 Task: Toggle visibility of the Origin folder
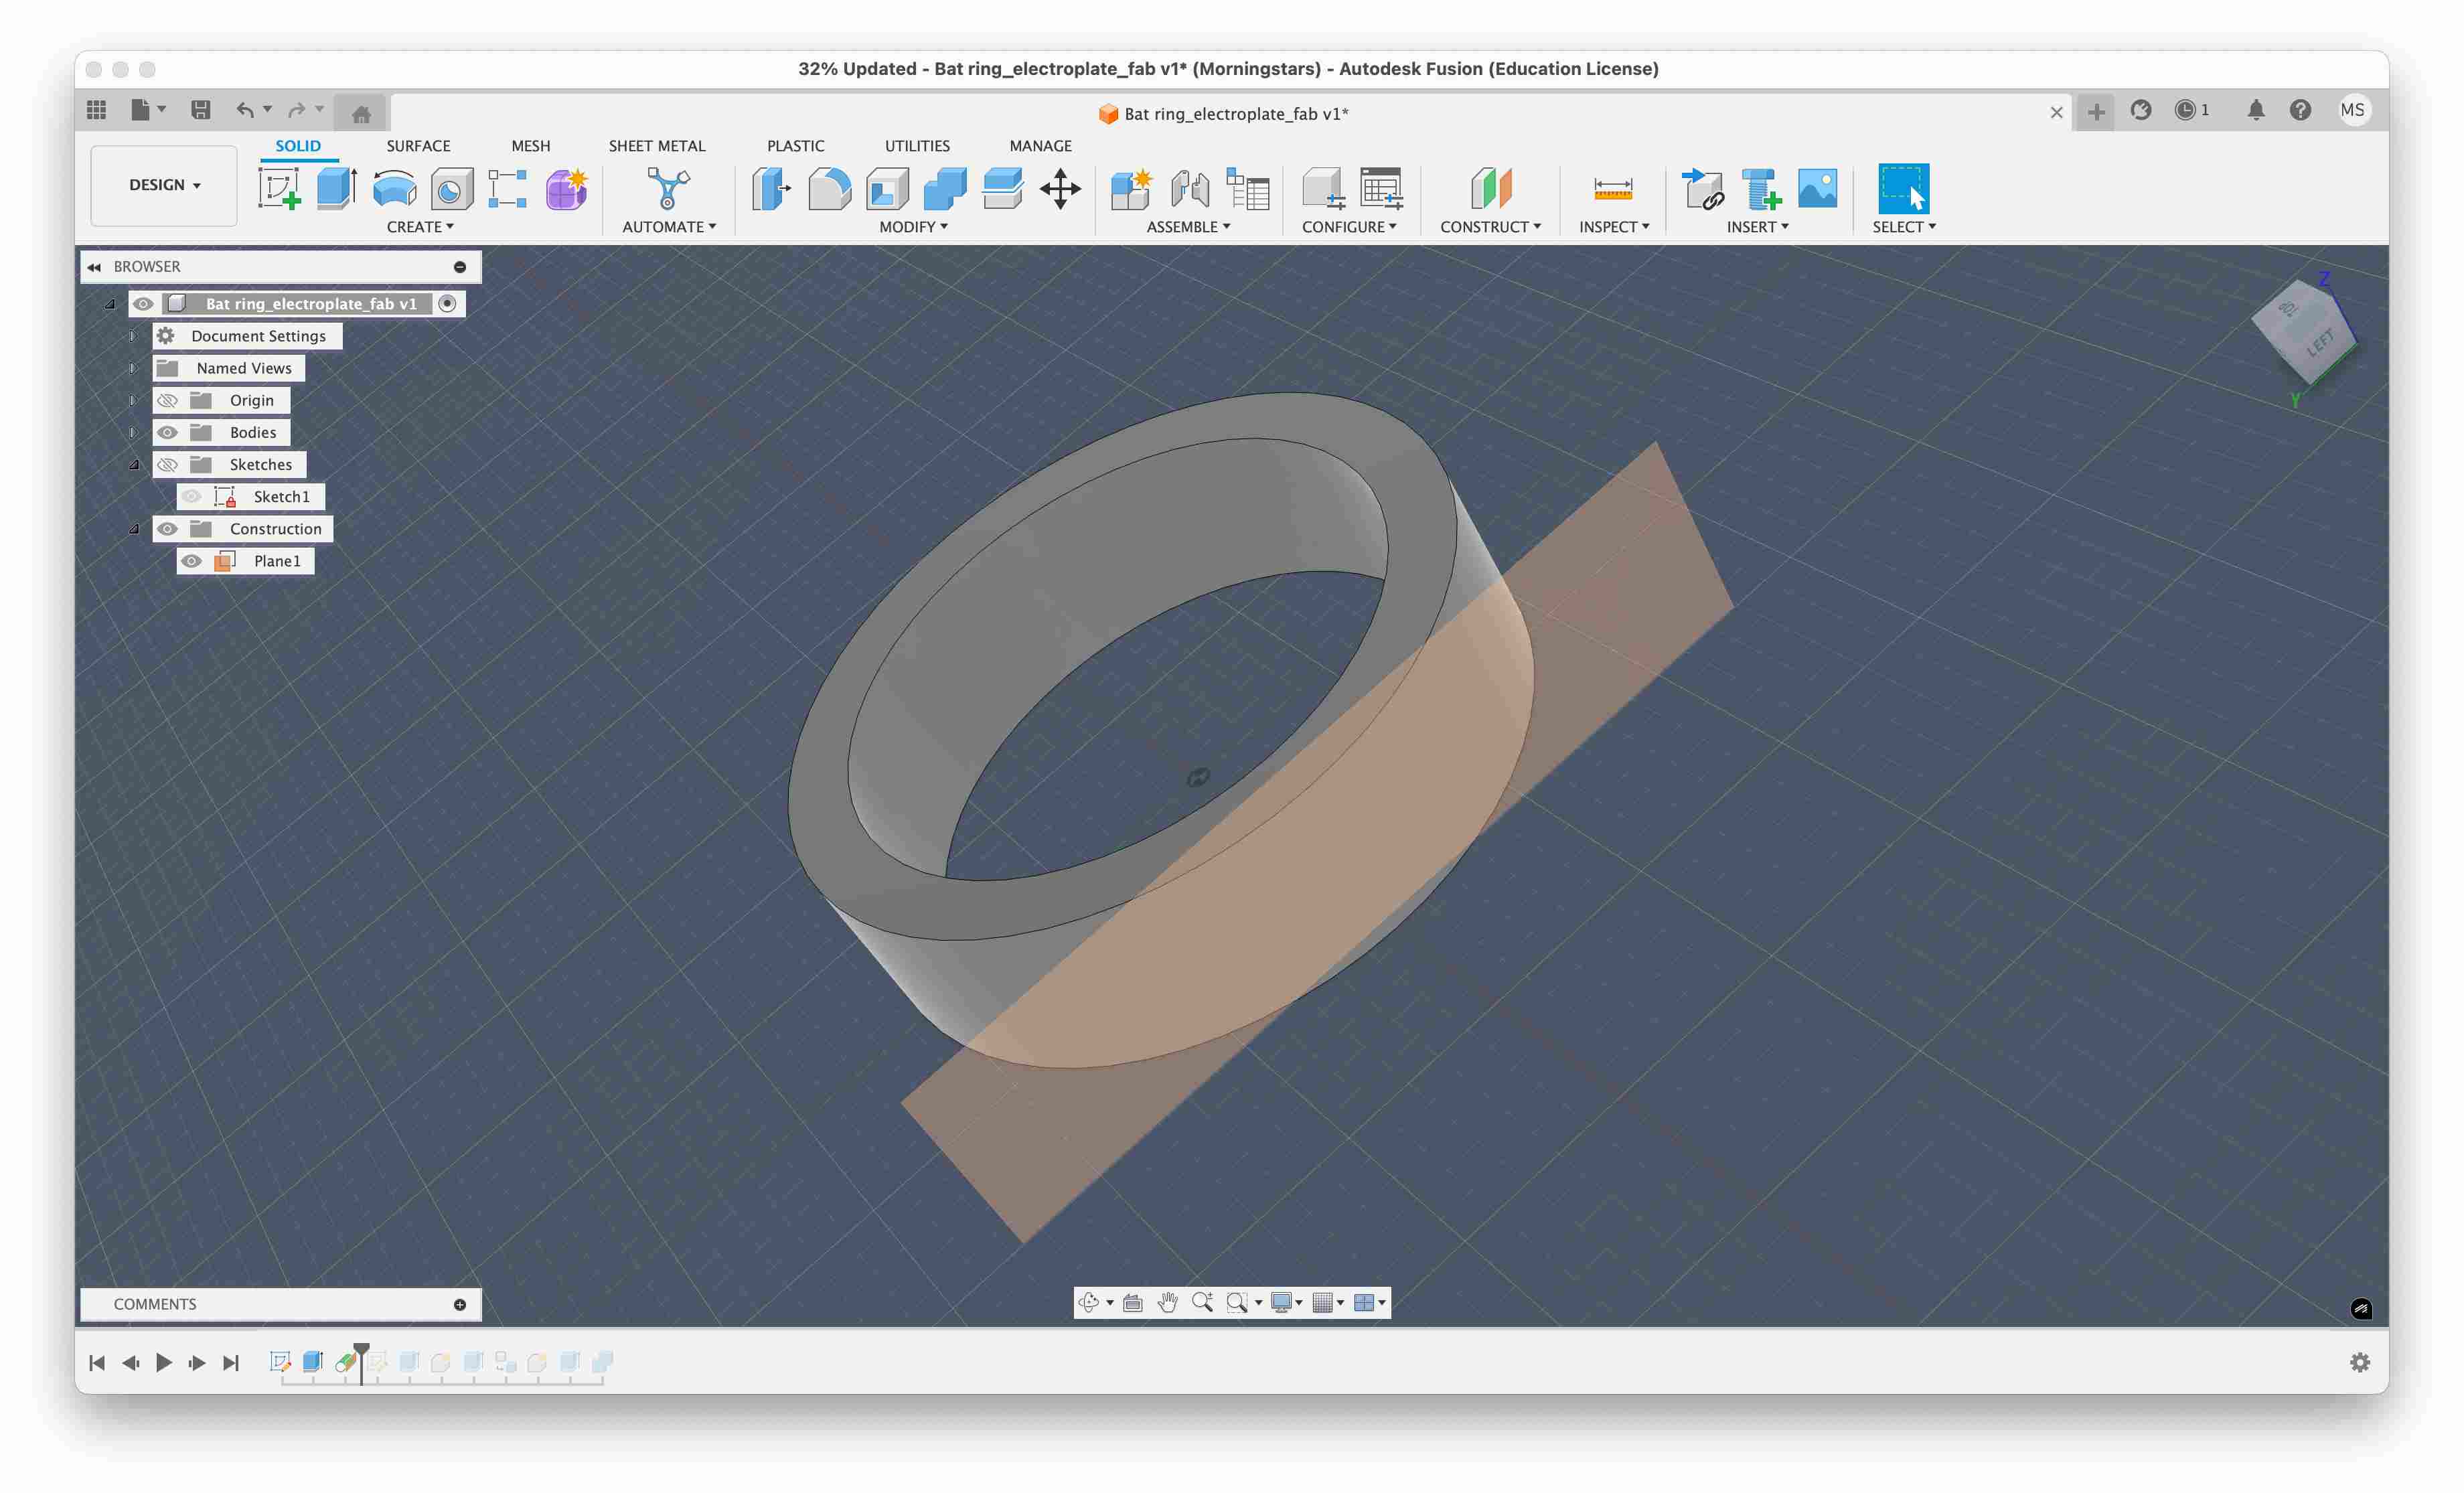point(167,400)
